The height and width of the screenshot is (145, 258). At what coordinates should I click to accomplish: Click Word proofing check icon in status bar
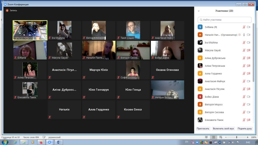tap(44, 137)
